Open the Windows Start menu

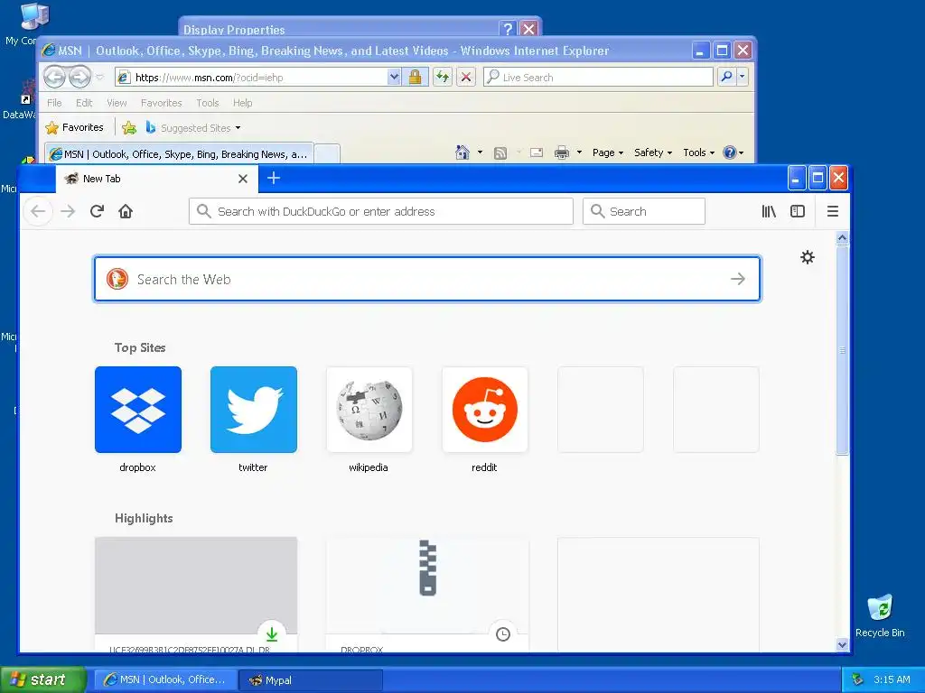coord(43,679)
